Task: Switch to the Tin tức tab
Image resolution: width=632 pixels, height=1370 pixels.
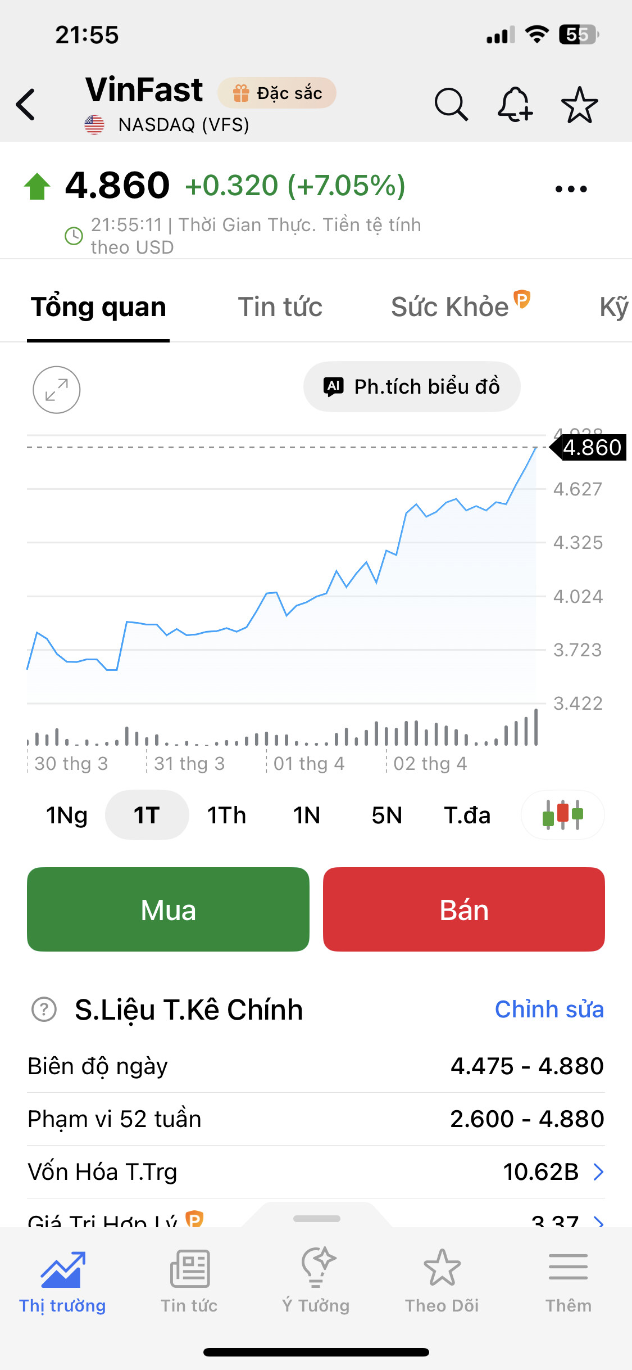Action: click(280, 307)
